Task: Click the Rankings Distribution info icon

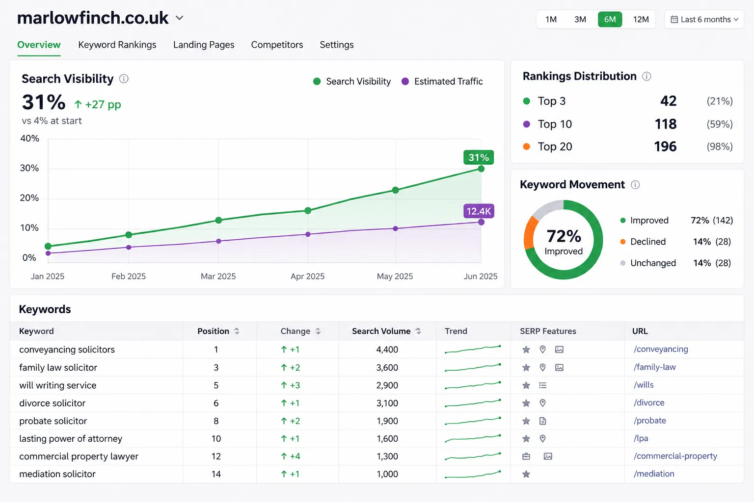Action: tap(646, 76)
